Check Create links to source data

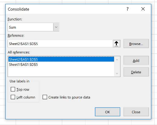coord(45,97)
